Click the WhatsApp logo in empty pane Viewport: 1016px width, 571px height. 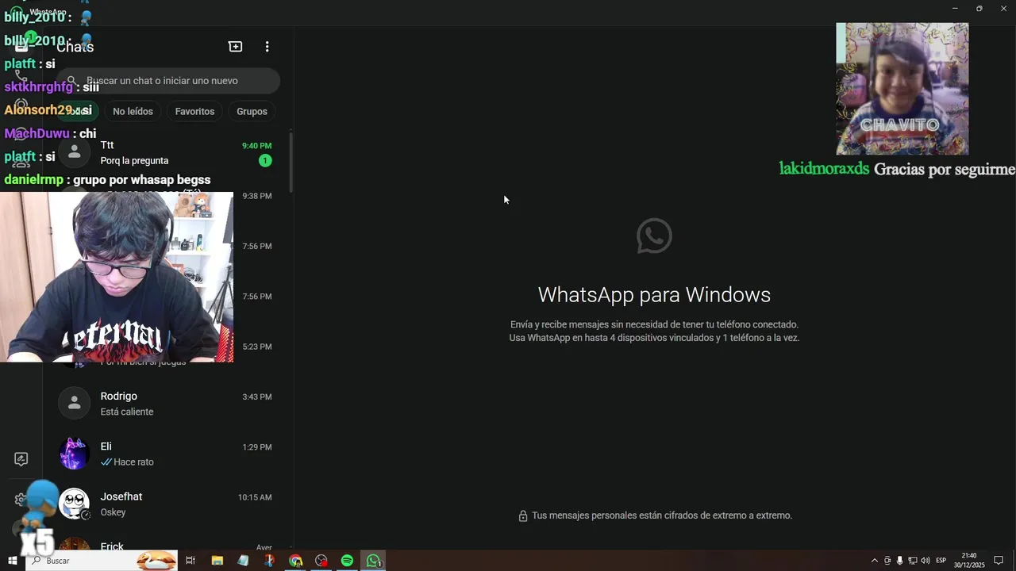point(654,236)
